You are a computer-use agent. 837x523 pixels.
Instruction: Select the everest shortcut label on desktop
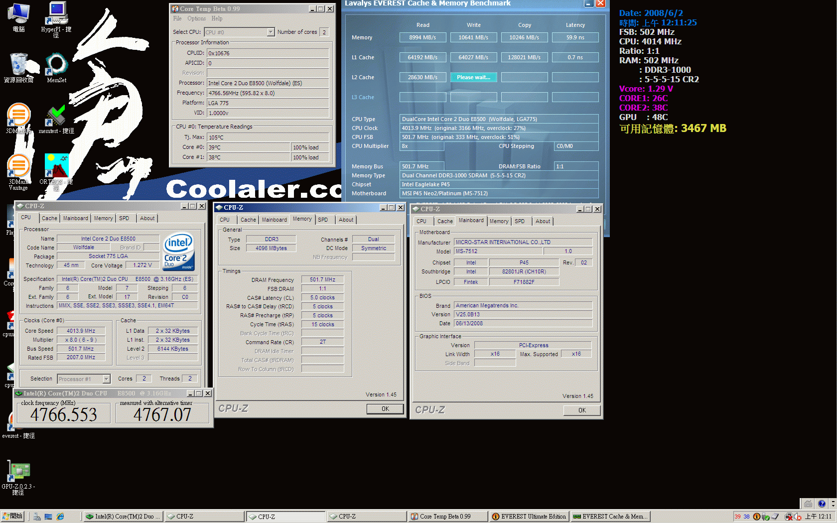click(x=18, y=436)
